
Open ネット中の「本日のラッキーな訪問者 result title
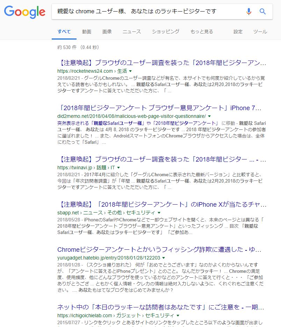tap(161, 307)
